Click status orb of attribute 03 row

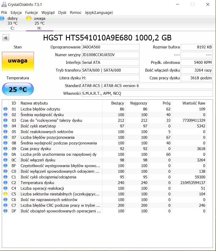[5, 120]
